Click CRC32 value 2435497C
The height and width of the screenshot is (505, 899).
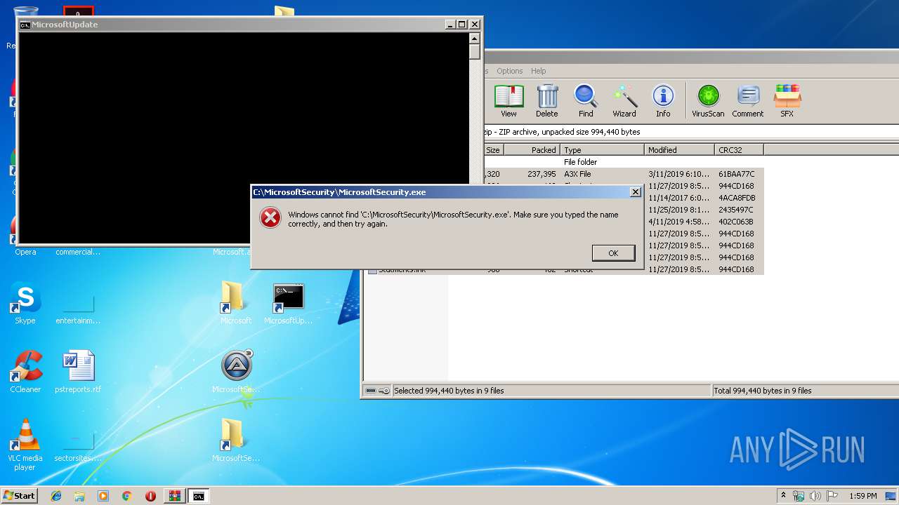pyautogui.click(x=735, y=210)
